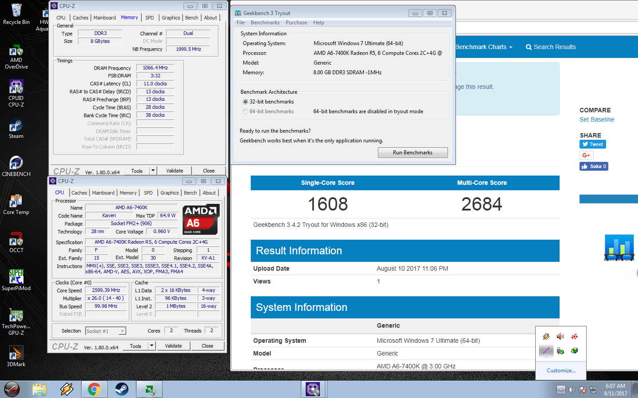Screen dimensions: 638x398
Task: Open the About tab in upper CPU-Z
Action: [211, 18]
